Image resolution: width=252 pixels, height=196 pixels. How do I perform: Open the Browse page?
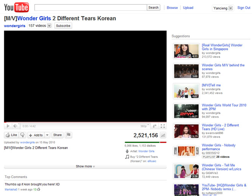click(x=172, y=8)
